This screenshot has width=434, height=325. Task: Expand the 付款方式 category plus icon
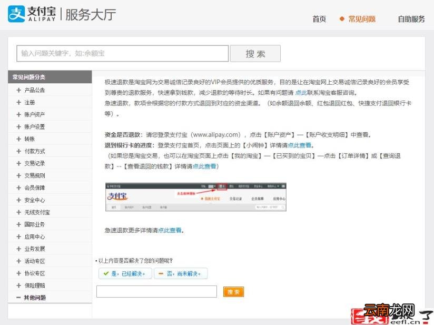18,151
